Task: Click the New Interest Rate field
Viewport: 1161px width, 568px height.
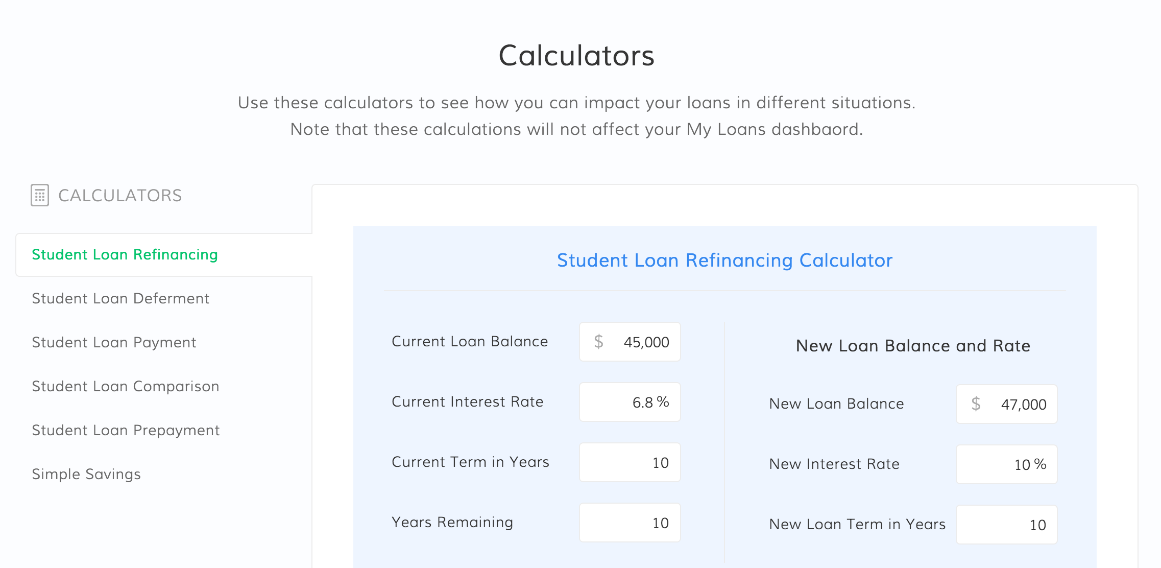Action: [1006, 464]
